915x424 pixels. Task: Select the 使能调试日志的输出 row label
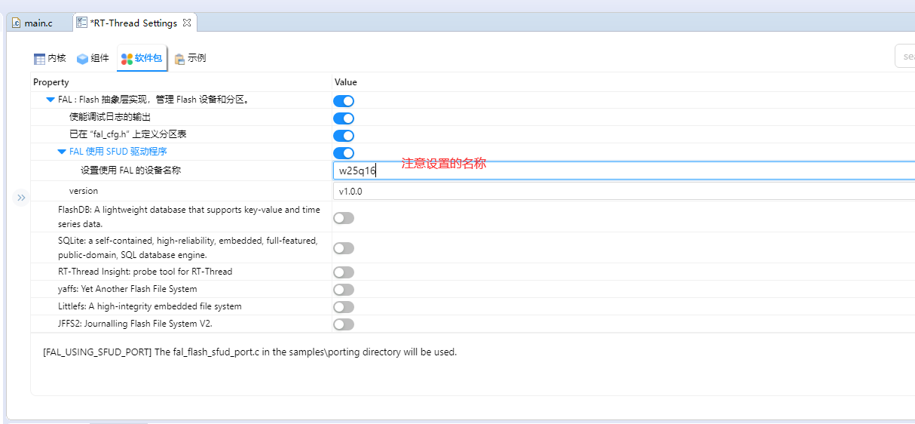coord(110,117)
